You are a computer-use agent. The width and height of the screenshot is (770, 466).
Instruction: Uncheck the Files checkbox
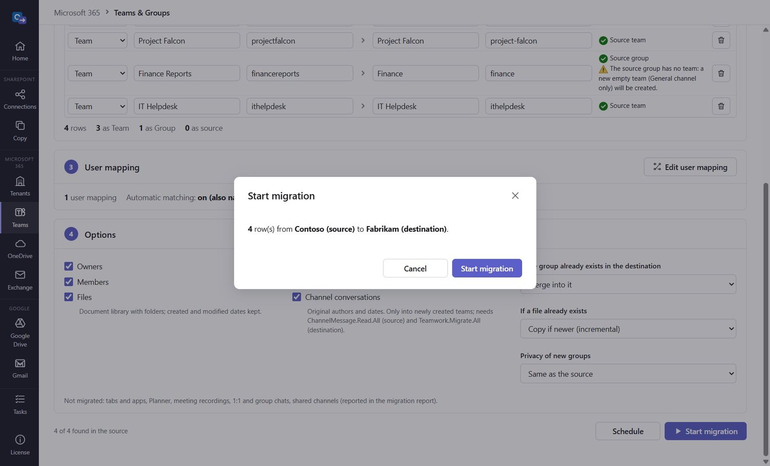(x=69, y=297)
